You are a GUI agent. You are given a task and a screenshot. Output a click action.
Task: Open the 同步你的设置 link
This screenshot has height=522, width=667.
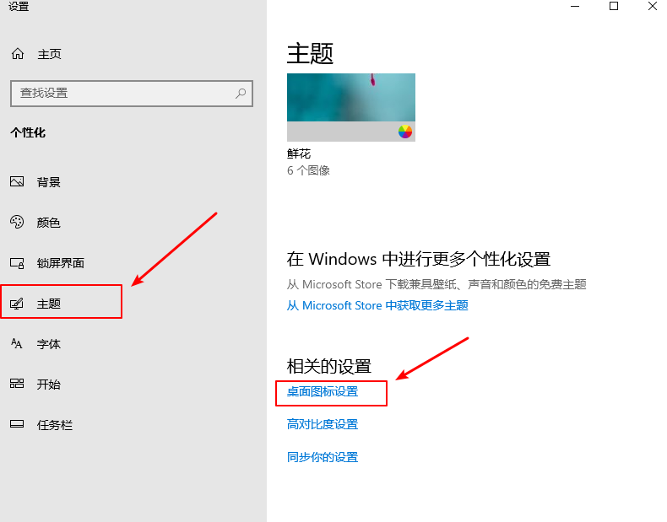[x=323, y=457]
